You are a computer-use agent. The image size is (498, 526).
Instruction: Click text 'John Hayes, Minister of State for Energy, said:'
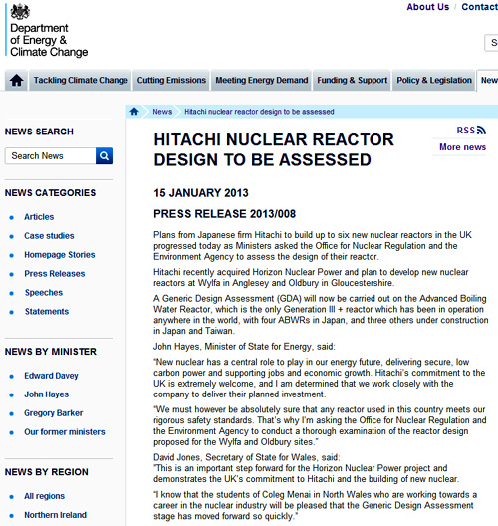point(244,347)
